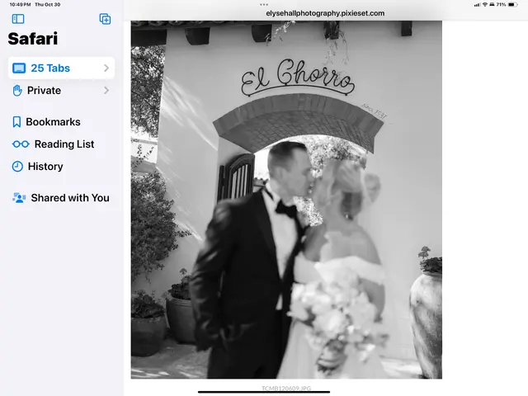Click the Reading List glasses icon
Screen dimensions: 528x396
click(x=21, y=144)
